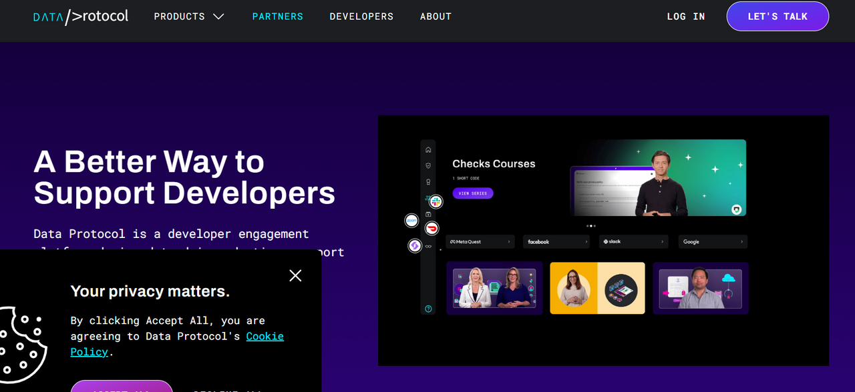Viewport: 855px width, 392px height.
Task: Select the award badge icon in preview sidebar
Action: [x=428, y=182]
